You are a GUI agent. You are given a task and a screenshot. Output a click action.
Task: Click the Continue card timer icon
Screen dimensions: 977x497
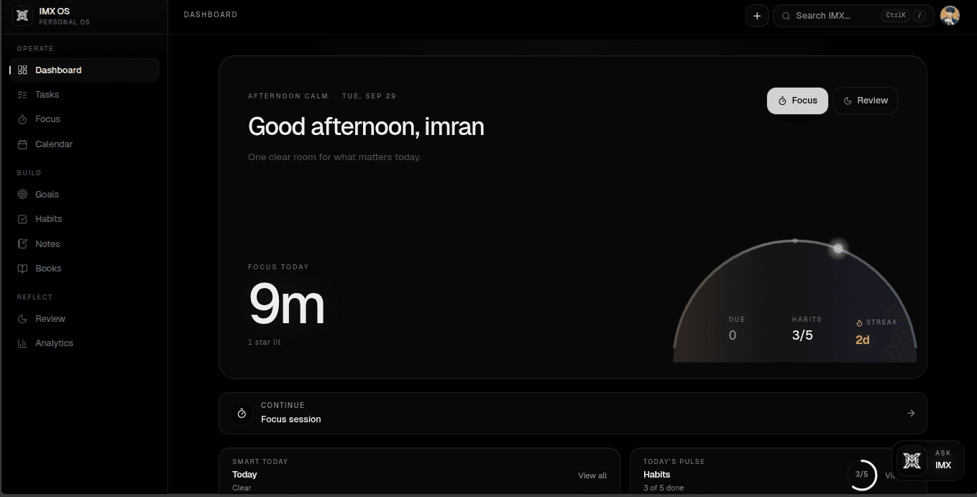tap(242, 413)
